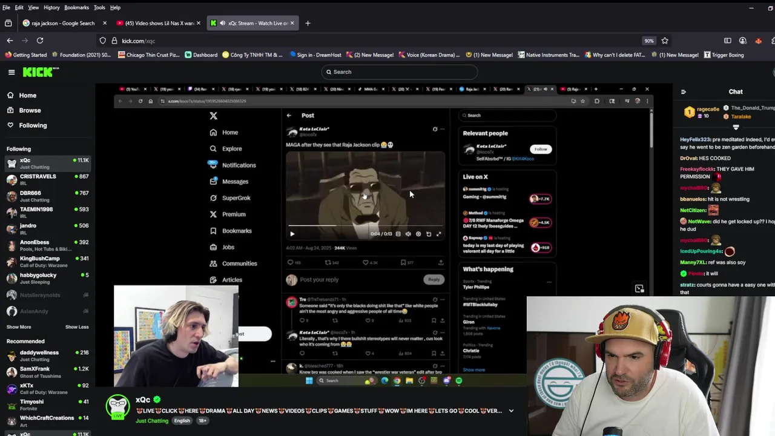
Task: Switch to the Video shows Lil Nas X tab
Action: pyautogui.click(x=159, y=23)
